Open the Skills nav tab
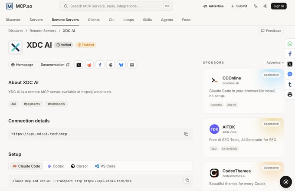 147,20
